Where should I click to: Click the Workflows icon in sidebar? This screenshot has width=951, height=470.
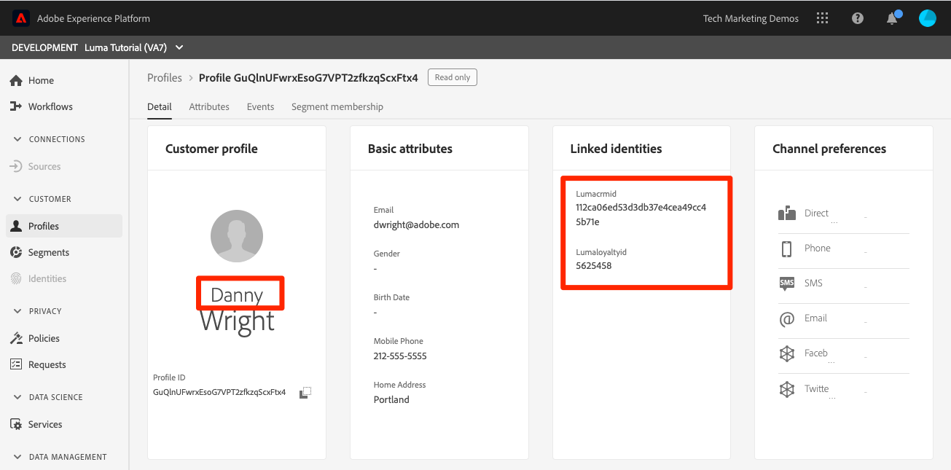16,106
